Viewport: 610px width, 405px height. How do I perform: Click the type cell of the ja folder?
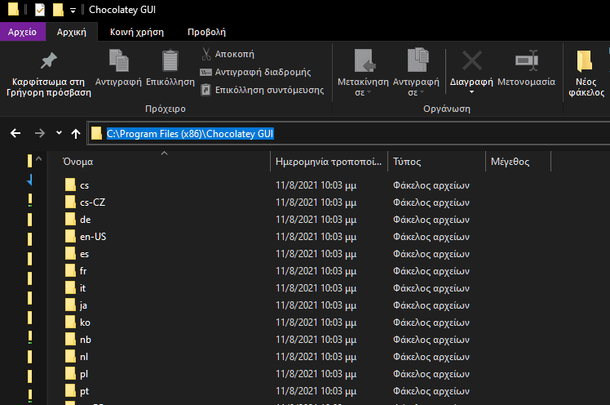[431, 305]
